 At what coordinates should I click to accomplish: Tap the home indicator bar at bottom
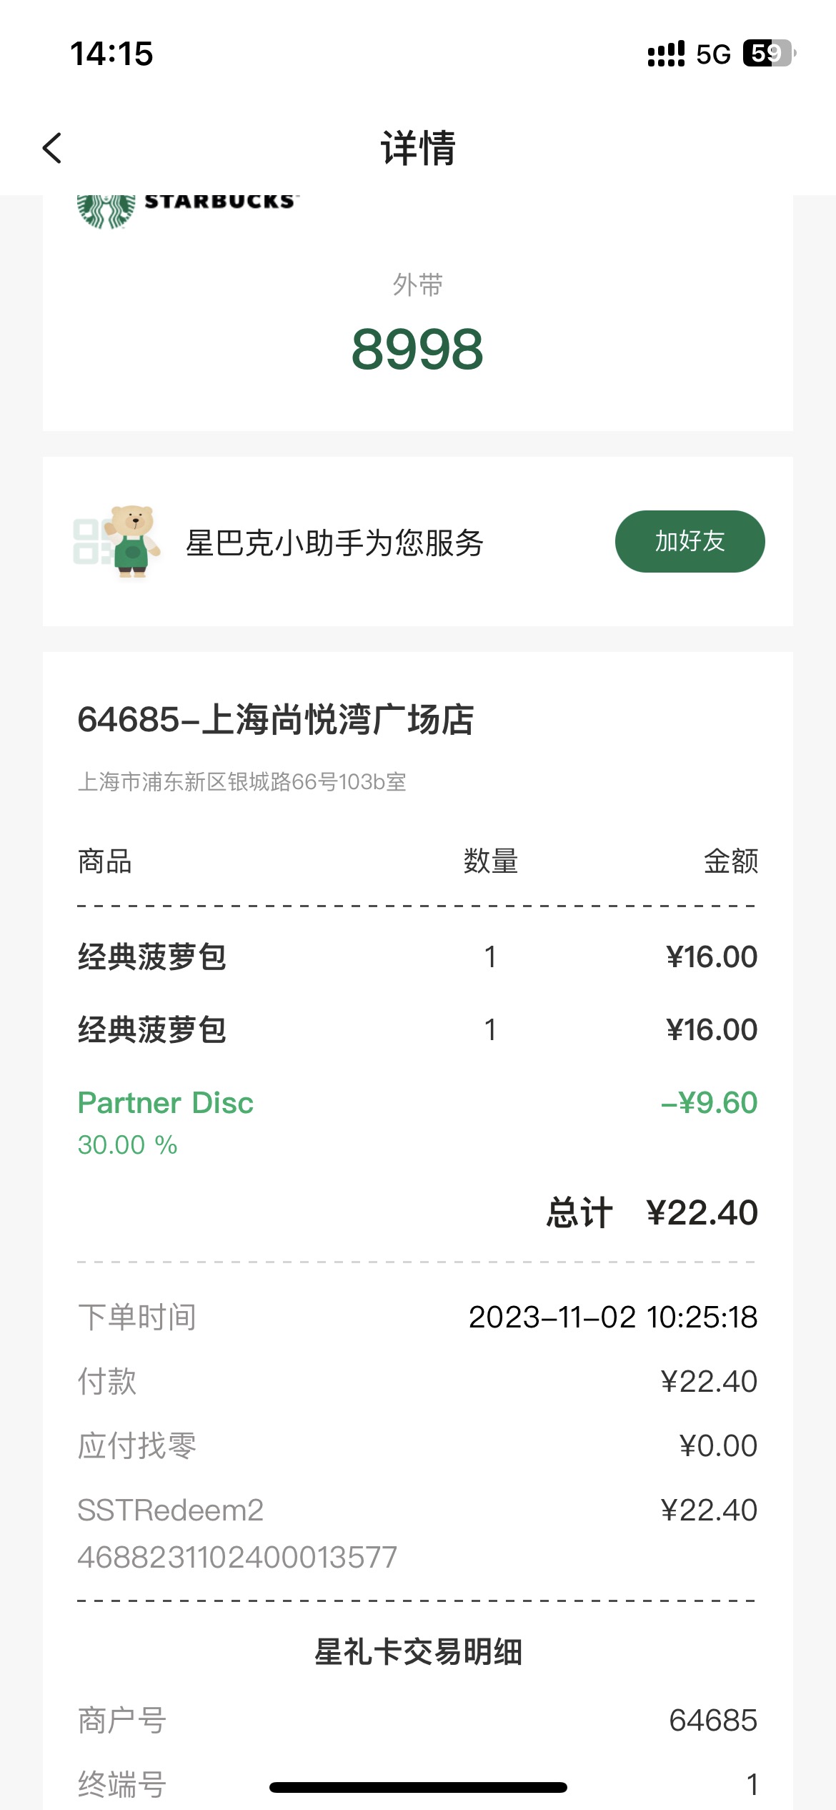tap(418, 1787)
